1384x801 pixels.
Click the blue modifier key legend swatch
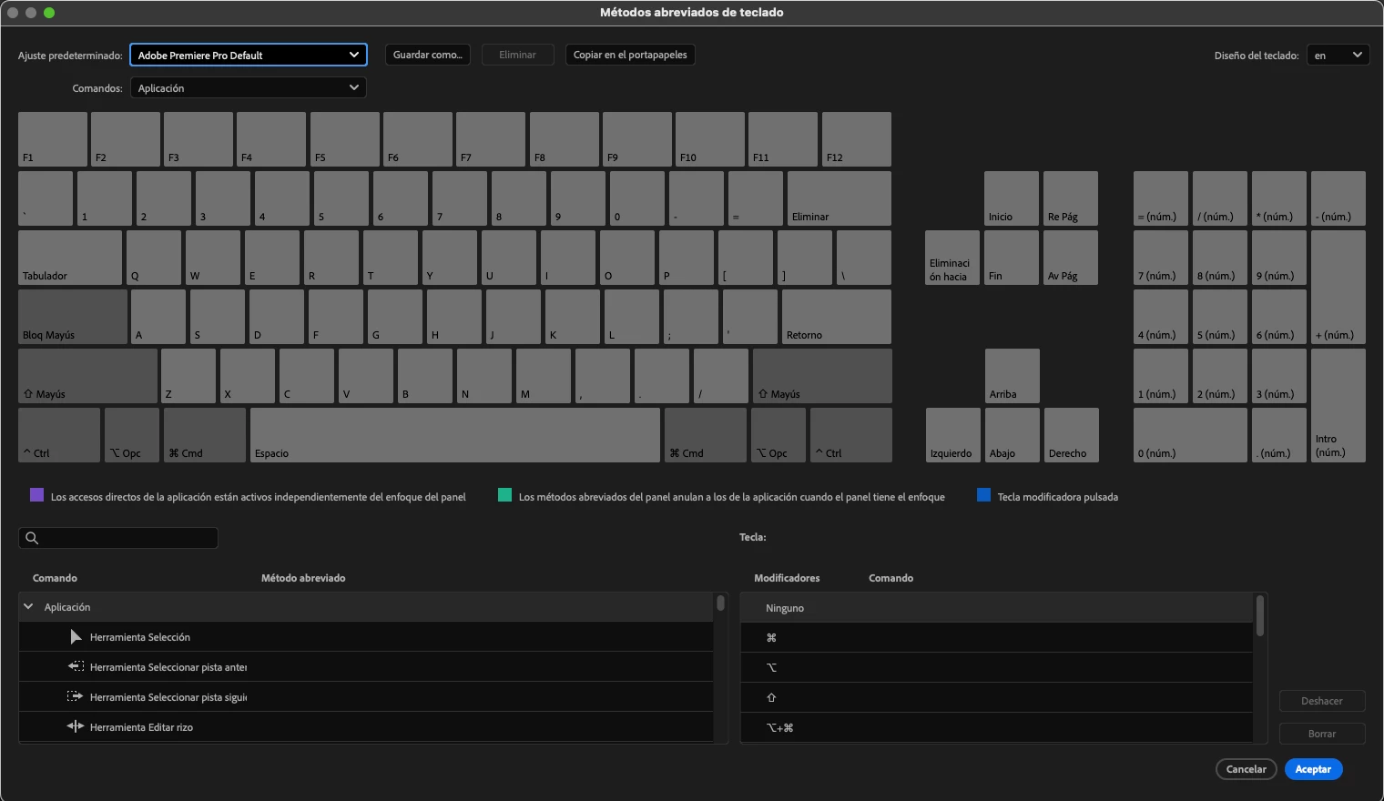coord(983,495)
